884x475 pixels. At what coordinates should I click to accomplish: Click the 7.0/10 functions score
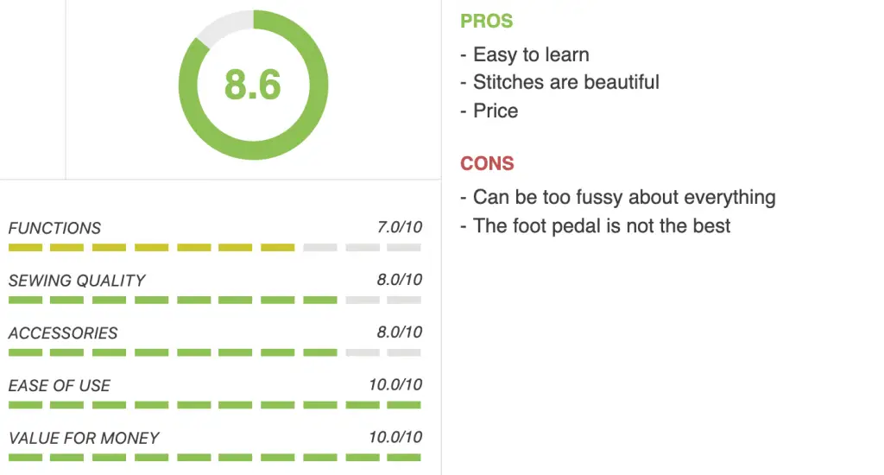point(400,227)
